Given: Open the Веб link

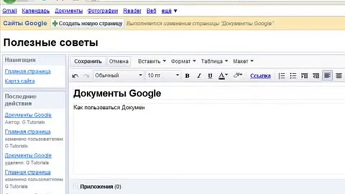Looking at the screenshot, I should (x=151, y=11).
